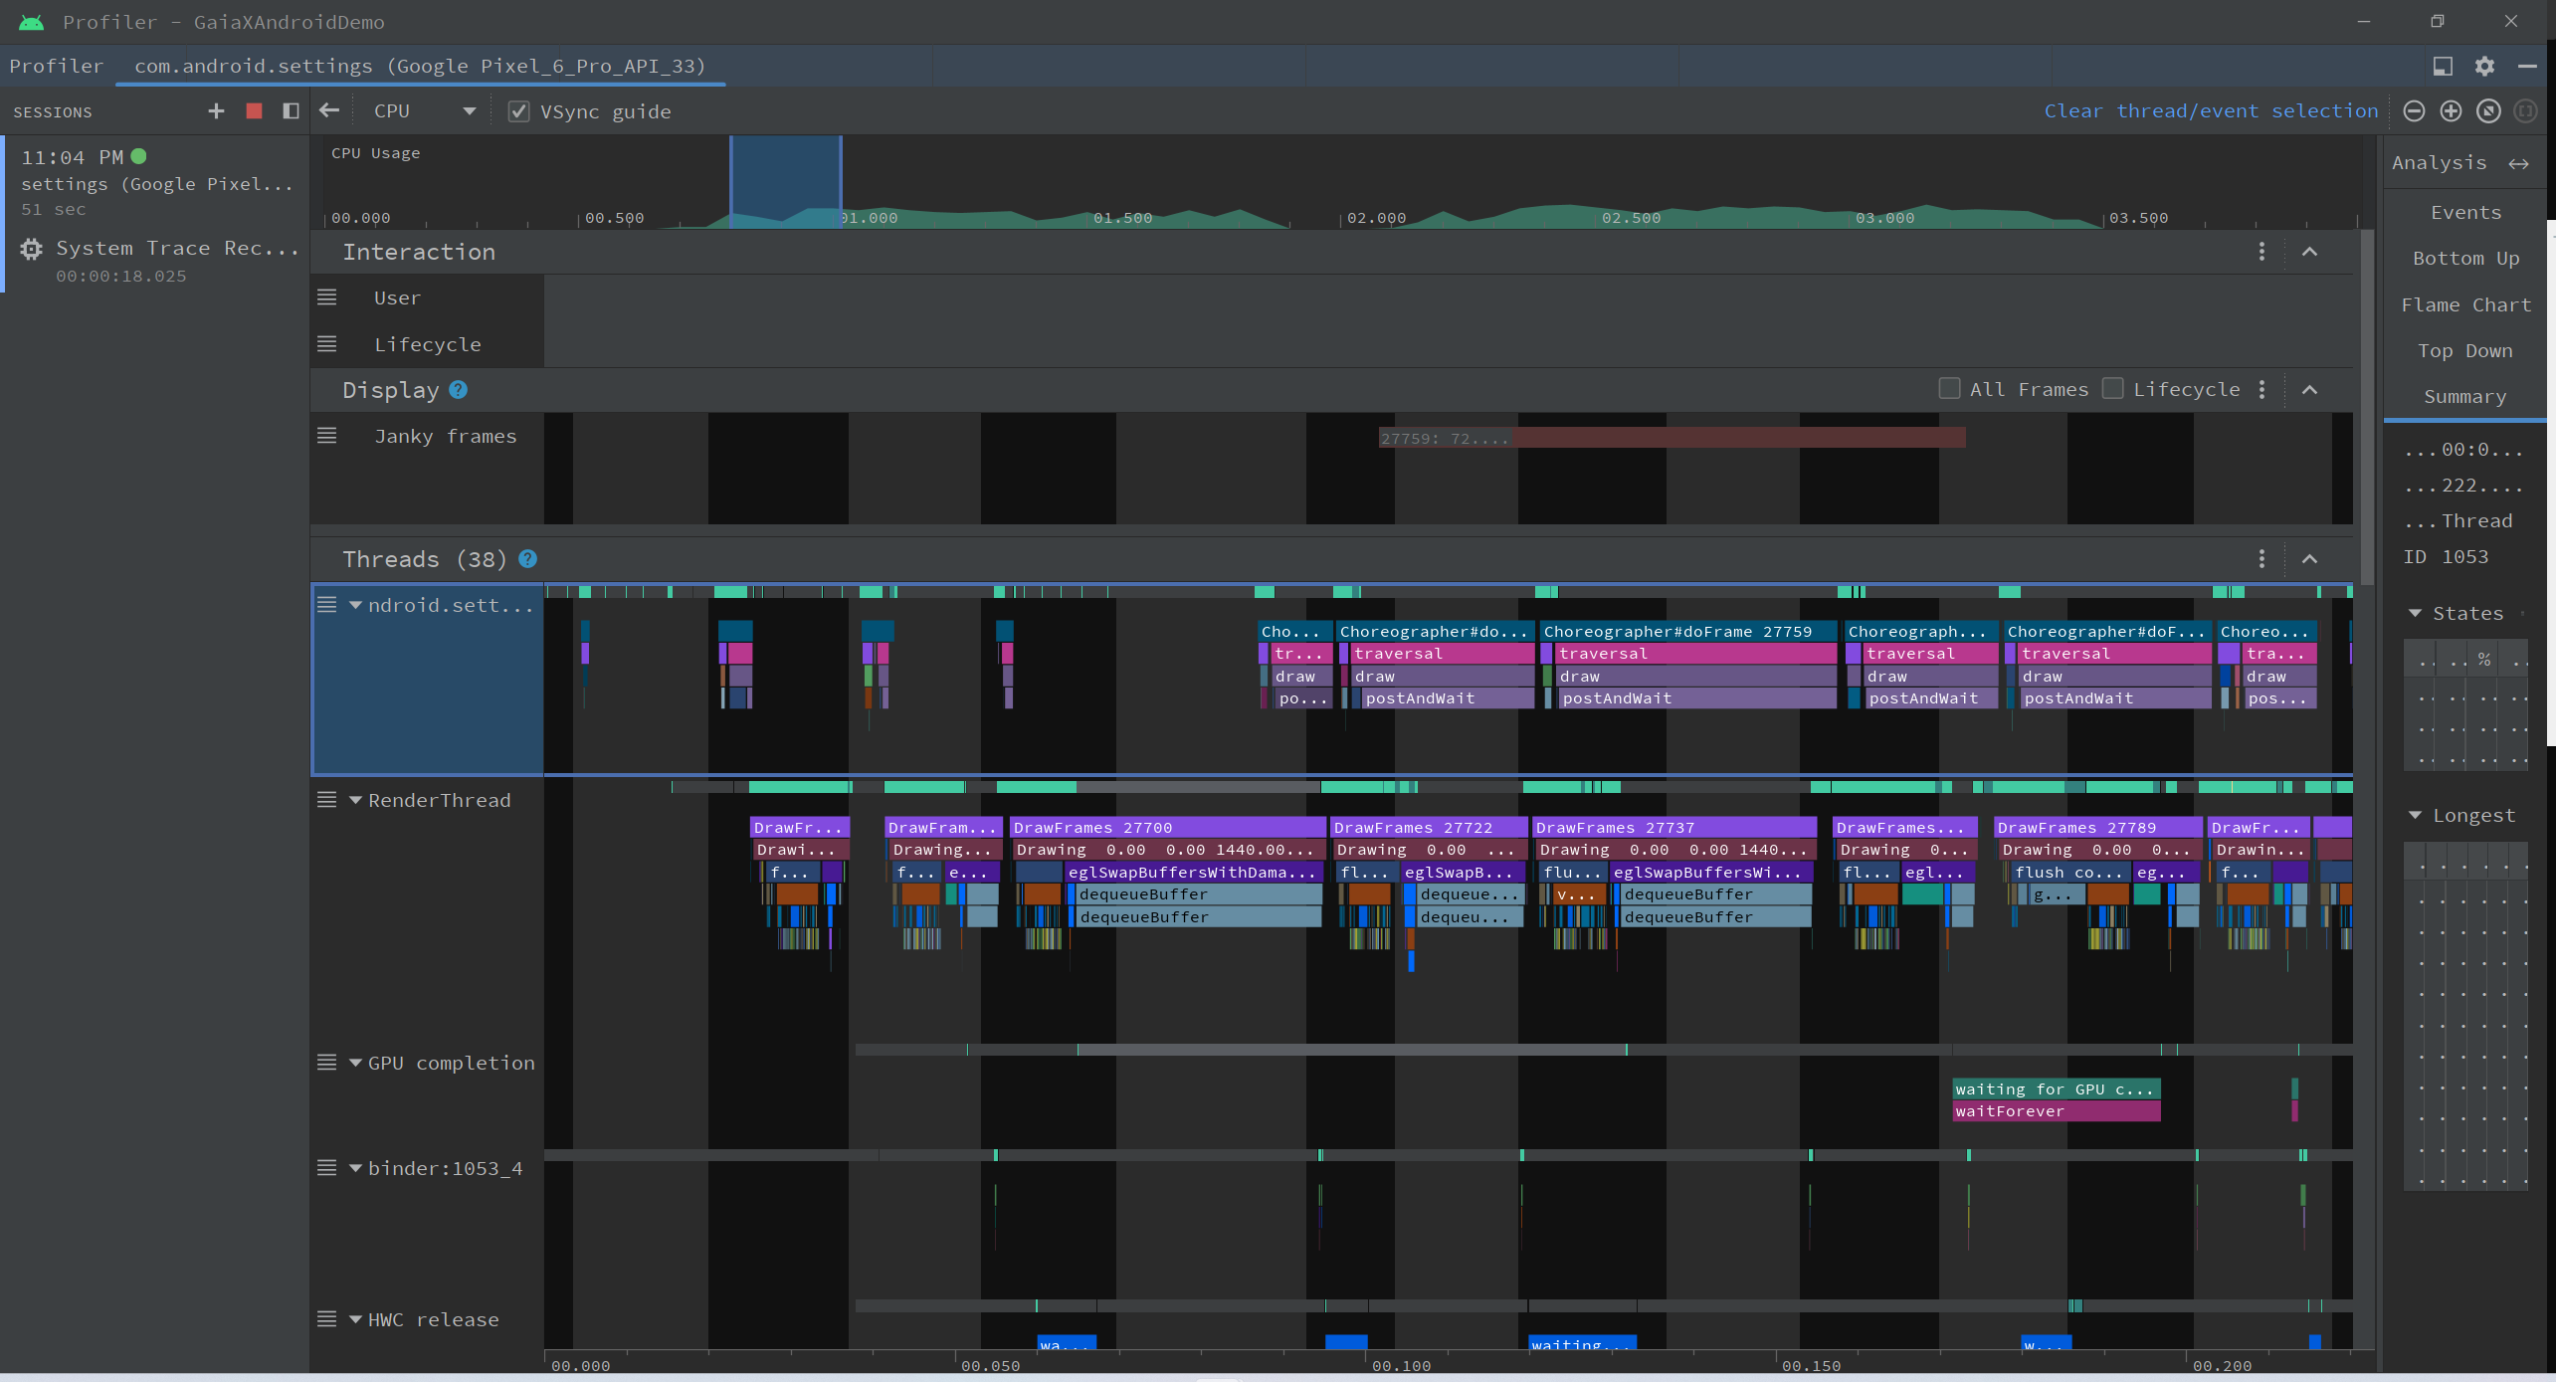The width and height of the screenshot is (2556, 1382).
Task: Start a new profiling session with plus icon
Action: [x=216, y=111]
